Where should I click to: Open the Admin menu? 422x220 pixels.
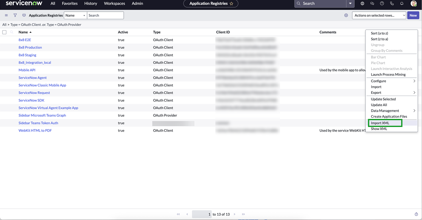(x=137, y=3)
